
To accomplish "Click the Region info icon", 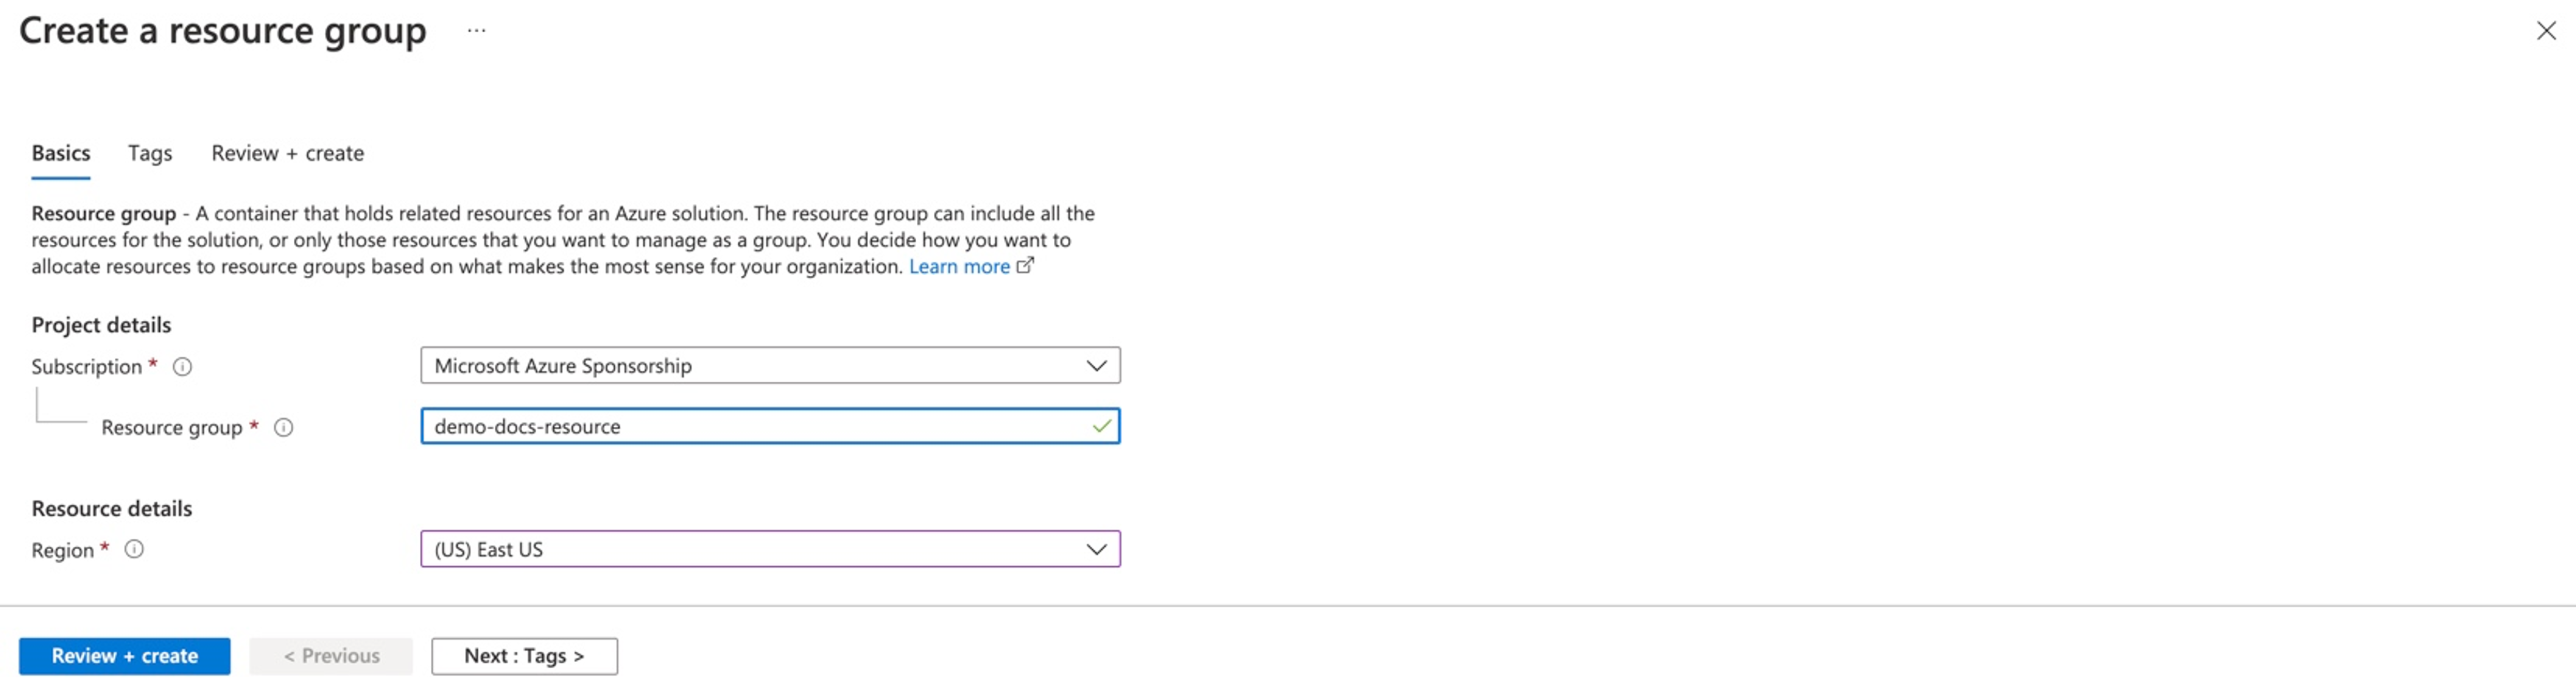I will [134, 549].
